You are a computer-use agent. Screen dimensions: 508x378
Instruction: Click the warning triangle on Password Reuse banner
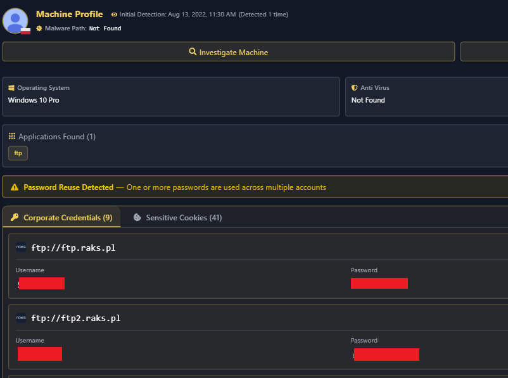[x=14, y=186]
